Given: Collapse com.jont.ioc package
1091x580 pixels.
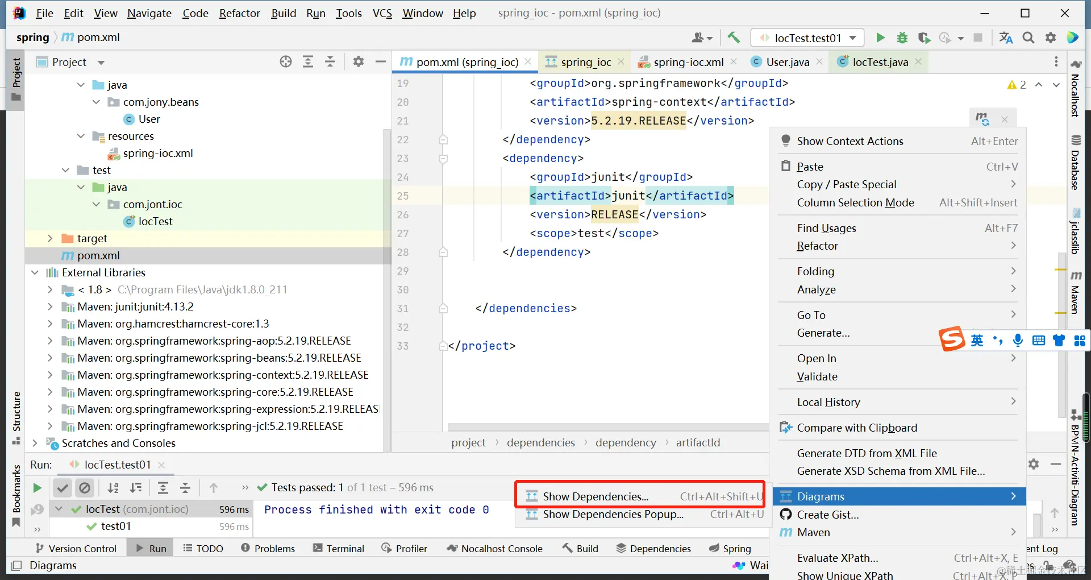Looking at the screenshot, I should pos(96,205).
